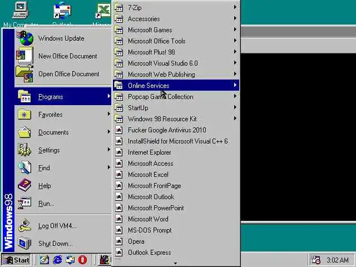The image size is (356, 267).
Task: Click the InstallShield for Visual C++ 6 icon
Action: pos(118,141)
